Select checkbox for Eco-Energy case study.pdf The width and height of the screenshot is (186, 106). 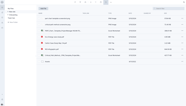click(39, 37)
